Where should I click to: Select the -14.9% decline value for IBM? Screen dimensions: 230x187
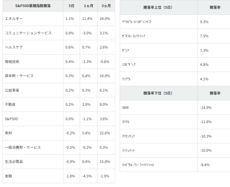pos(206,108)
